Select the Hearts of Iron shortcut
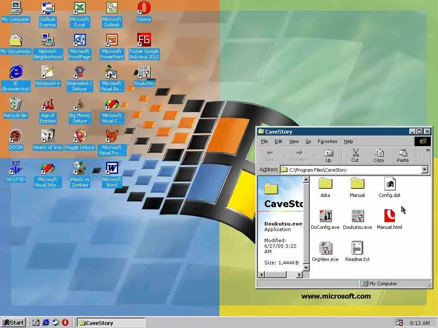 48,140
